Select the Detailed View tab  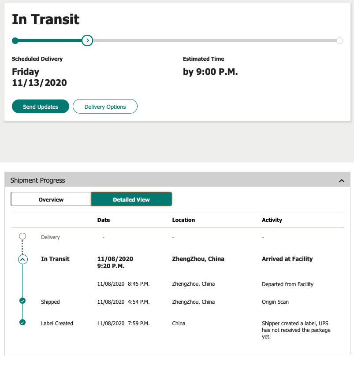(131, 199)
